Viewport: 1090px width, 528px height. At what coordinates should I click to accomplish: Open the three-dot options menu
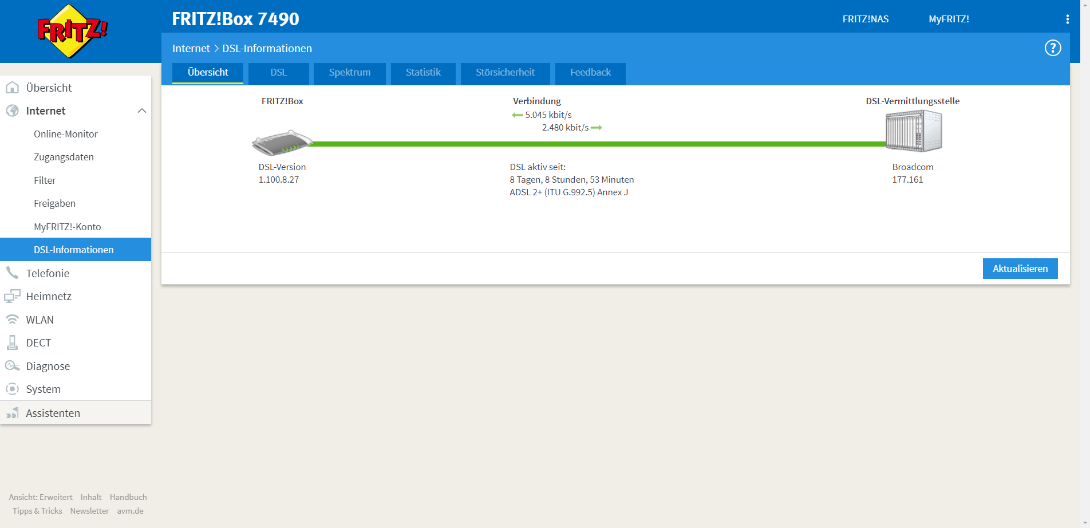(1067, 19)
